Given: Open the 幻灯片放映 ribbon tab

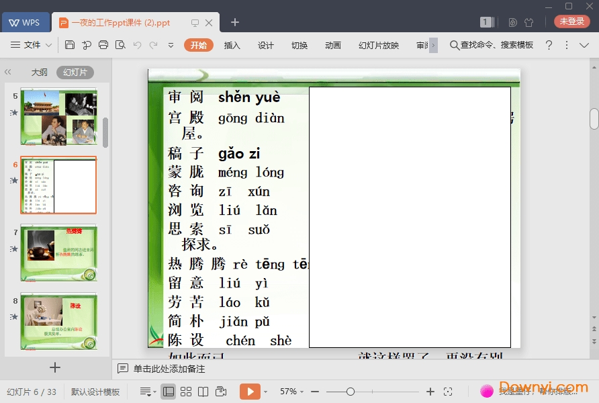Looking at the screenshot, I should 378,45.
